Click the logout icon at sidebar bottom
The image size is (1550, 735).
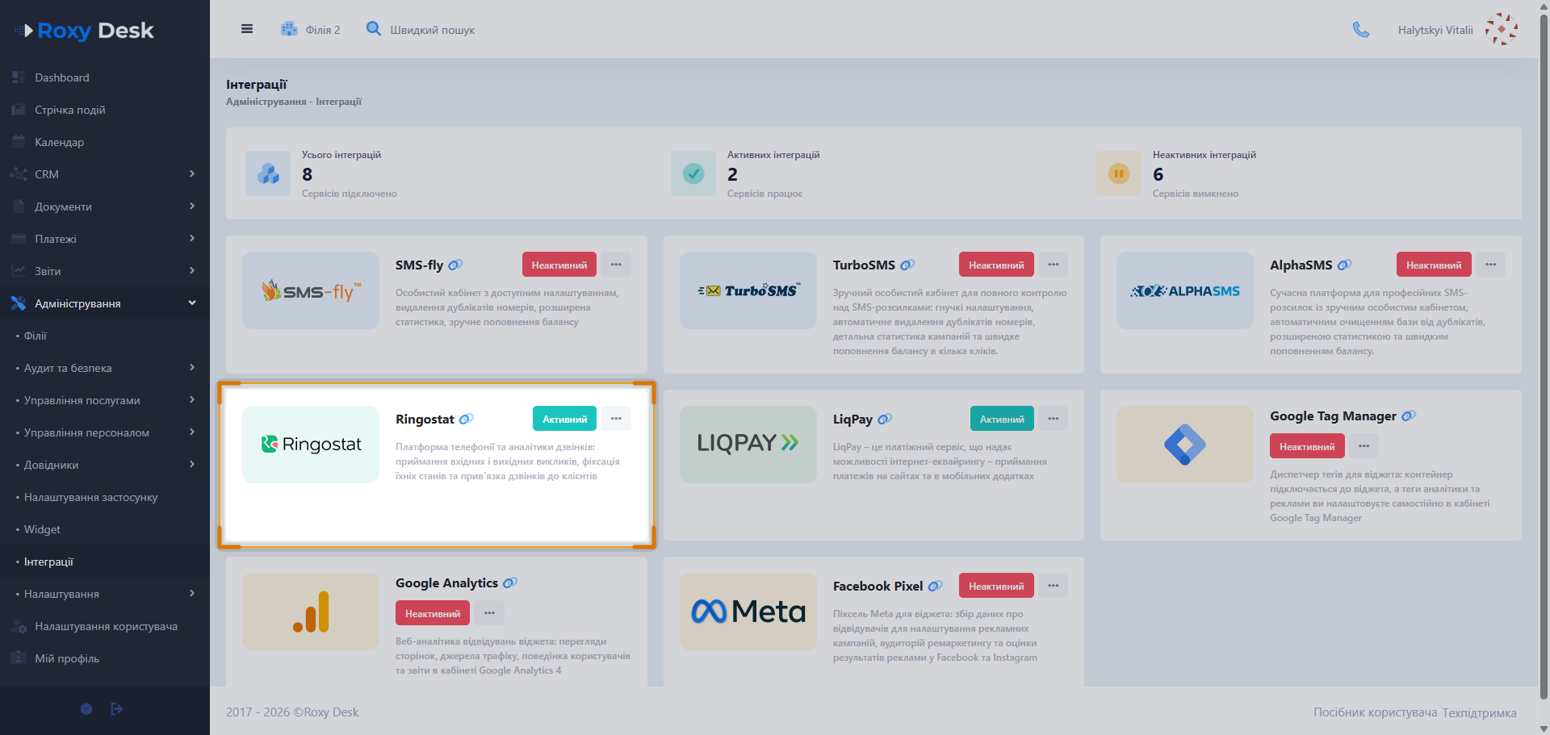pyautogui.click(x=117, y=709)
